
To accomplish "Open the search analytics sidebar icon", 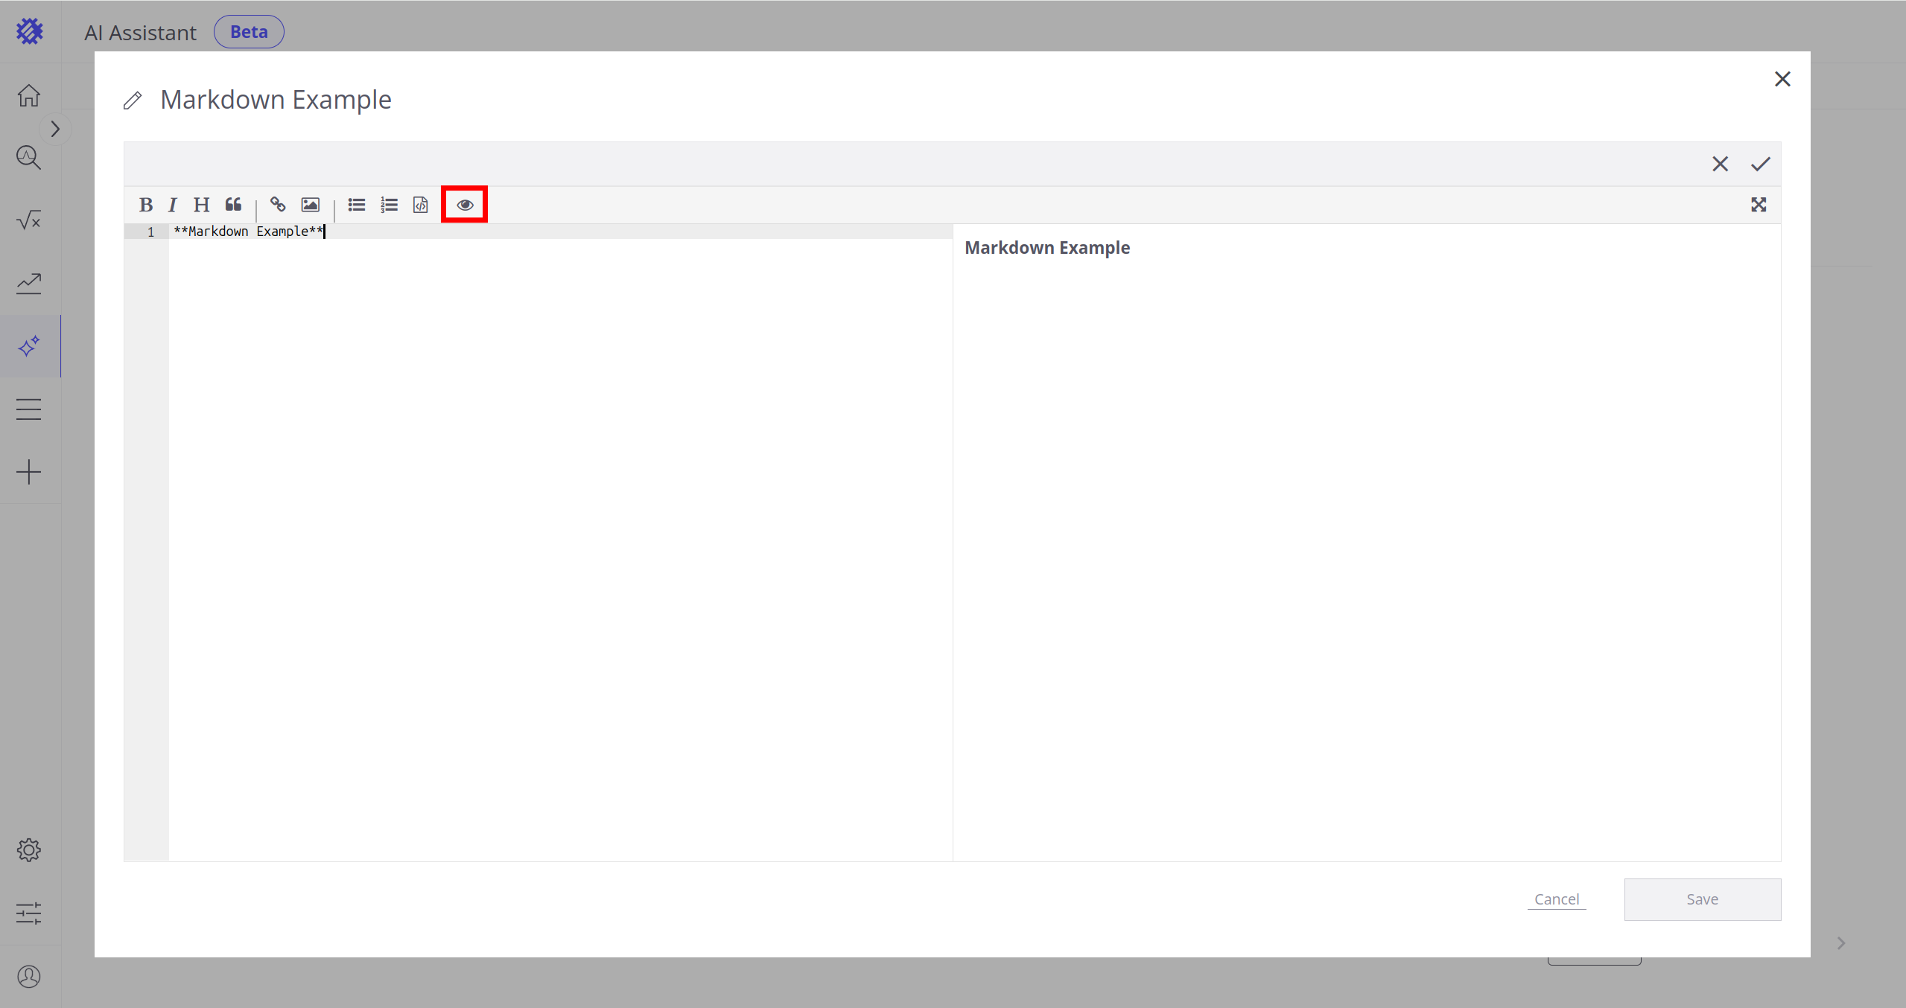I will (x=29, y=158).
